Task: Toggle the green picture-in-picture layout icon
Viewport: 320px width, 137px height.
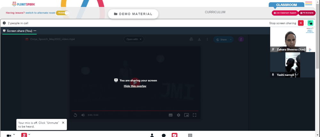Action: (310, 23)
